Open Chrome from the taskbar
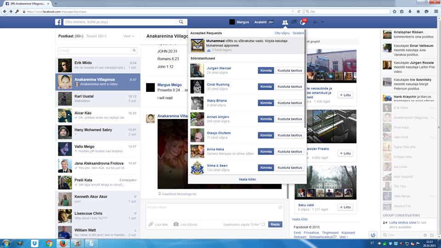 pos(49,243)
